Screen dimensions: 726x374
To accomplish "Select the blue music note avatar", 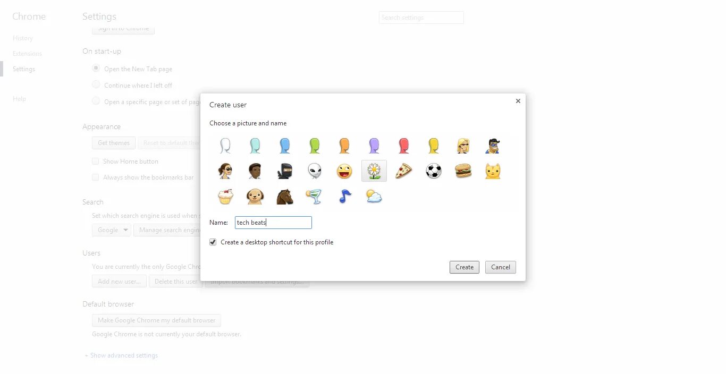I will pos(344,197).
